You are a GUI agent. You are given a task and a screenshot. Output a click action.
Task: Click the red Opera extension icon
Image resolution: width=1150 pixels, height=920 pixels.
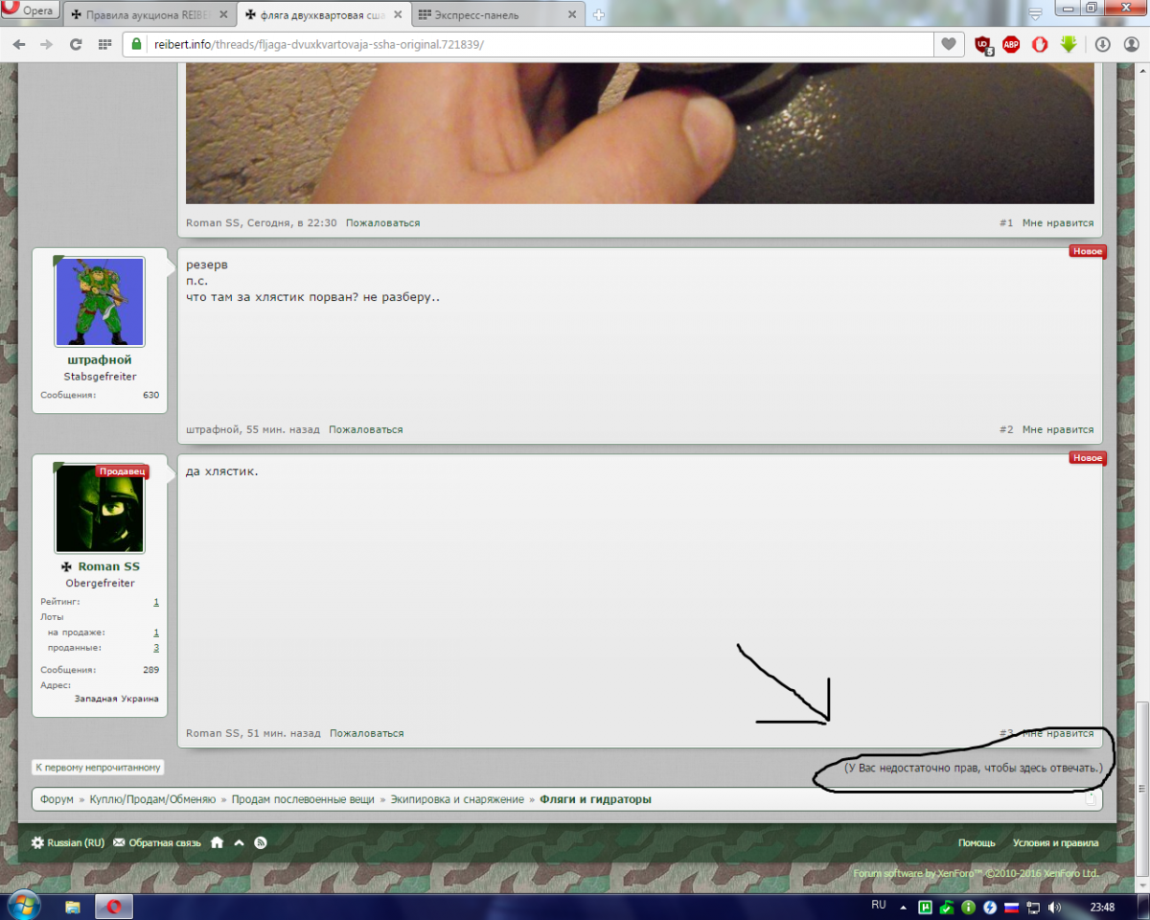click(x=1040, y=44)
